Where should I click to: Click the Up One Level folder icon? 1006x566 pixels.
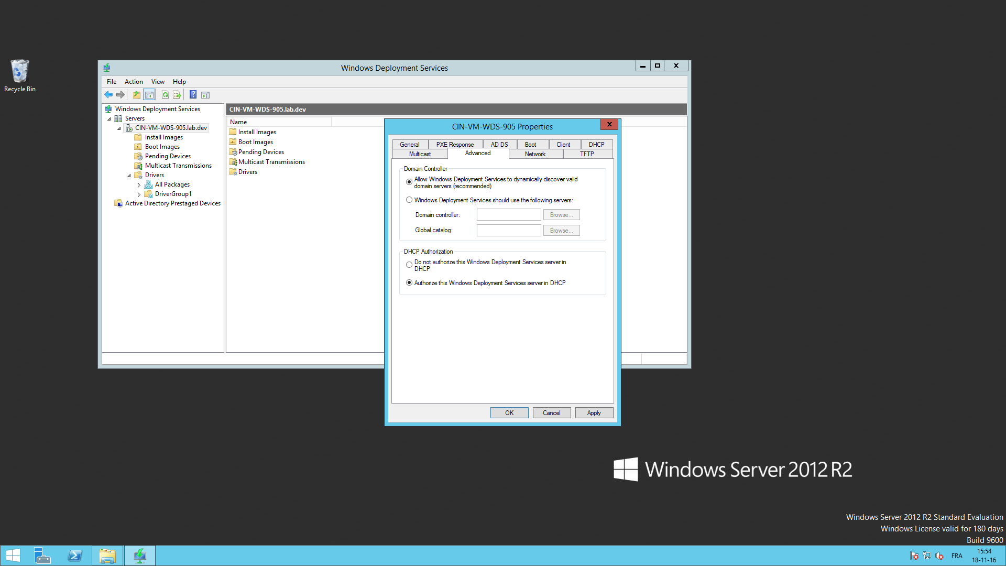point(136,95)
